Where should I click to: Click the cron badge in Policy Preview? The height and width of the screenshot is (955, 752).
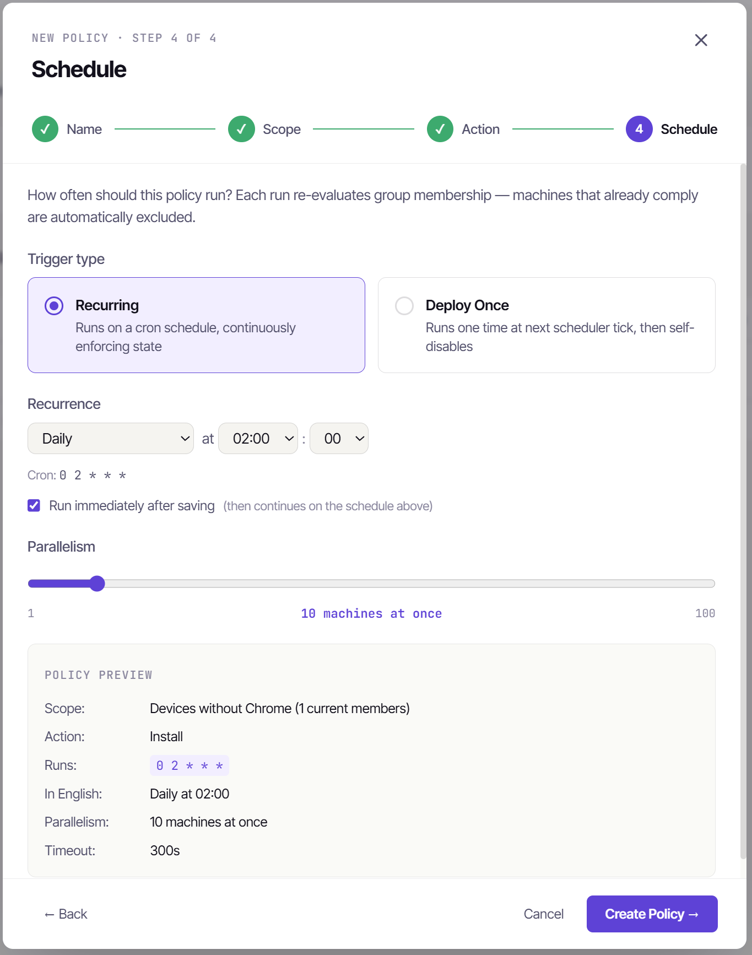pyautogui.click(x=190, y=765)
